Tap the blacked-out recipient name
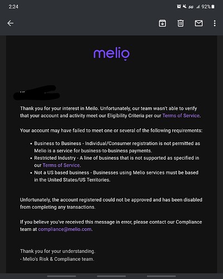The width and height of the screenshot is (223, 279). (37, 93)
